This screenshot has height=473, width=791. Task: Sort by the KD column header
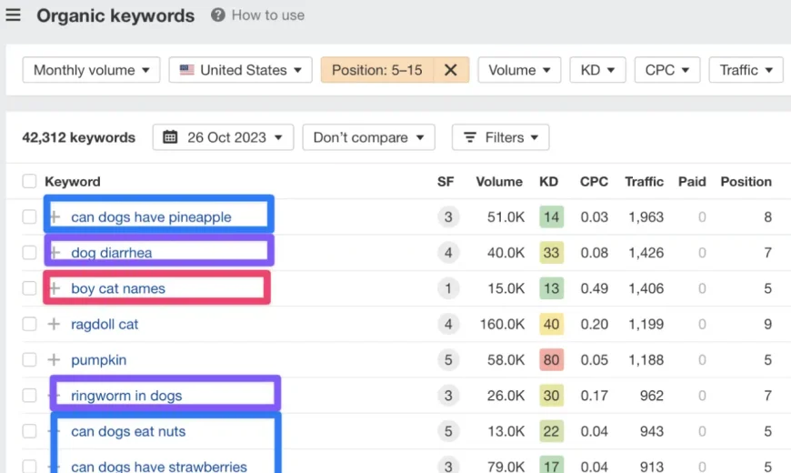pyautogui.click(x=548, y=182)
